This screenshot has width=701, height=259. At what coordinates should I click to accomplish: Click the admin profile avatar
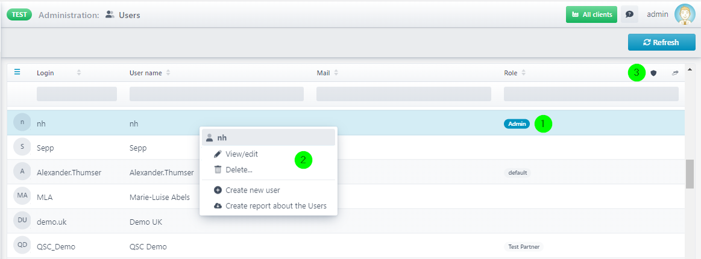(685, 14)
